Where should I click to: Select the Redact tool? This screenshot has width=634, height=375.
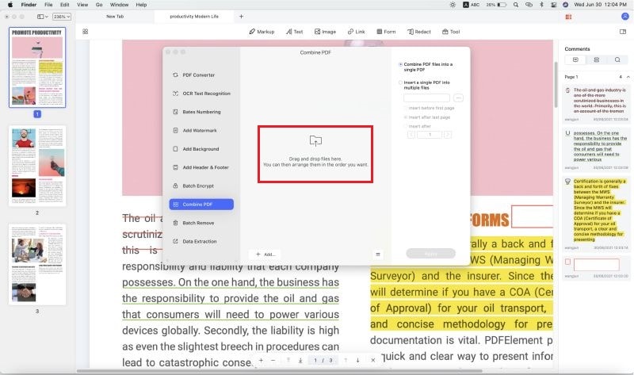point(419,32)
